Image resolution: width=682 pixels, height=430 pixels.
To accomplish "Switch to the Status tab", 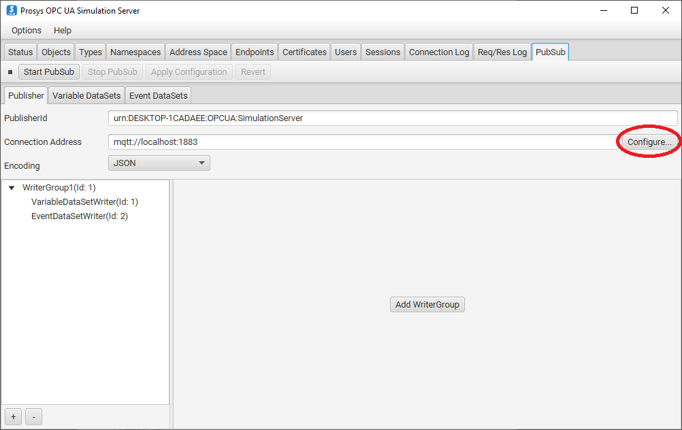I will coord(20,52).
